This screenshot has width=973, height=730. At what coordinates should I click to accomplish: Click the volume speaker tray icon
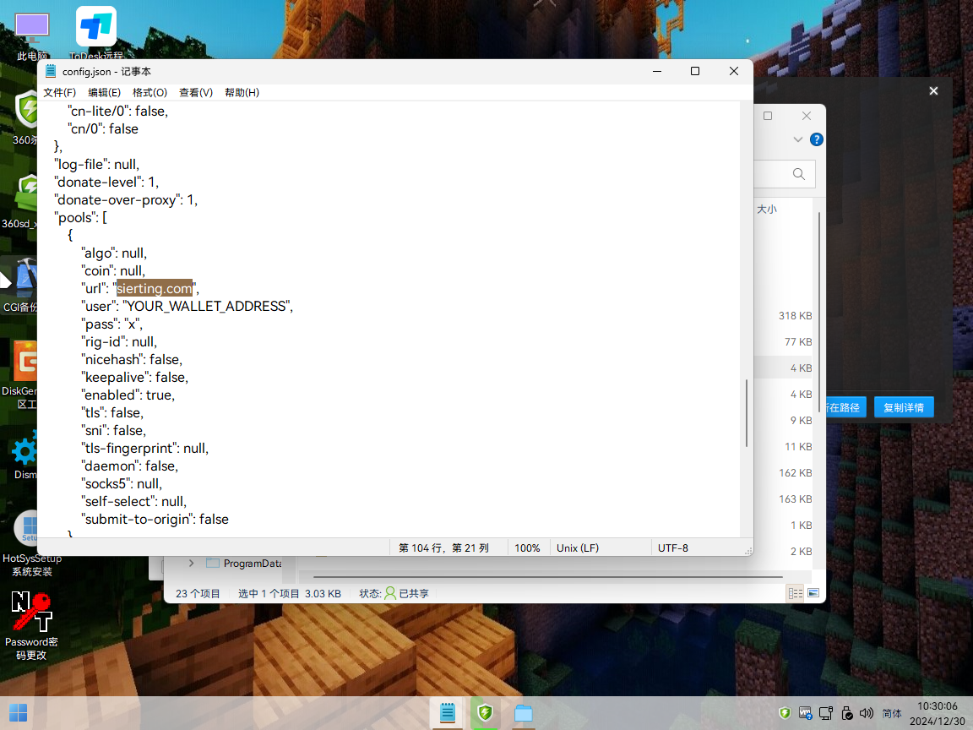[x=867, y=713]
